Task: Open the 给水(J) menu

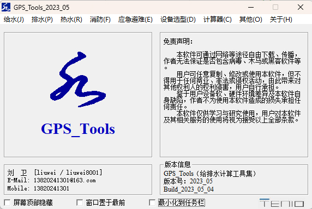Action: click(x=14, y=20)
